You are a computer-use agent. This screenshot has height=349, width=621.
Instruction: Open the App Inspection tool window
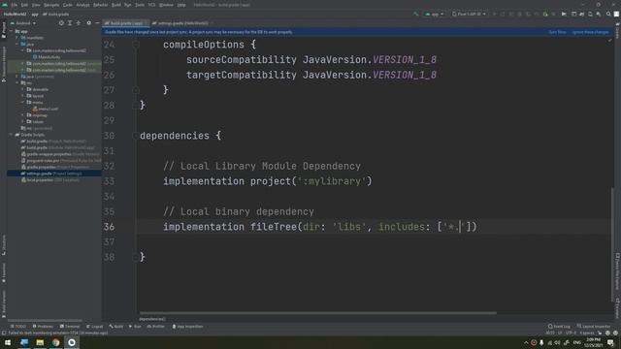[187, 327]
